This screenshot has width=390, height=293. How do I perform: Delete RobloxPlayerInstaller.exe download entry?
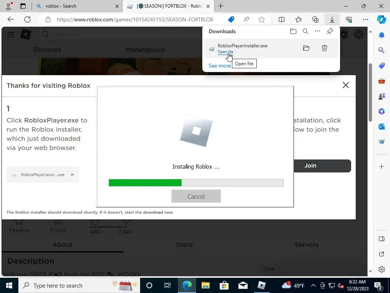pyautogui.click(x=324, y=48)
